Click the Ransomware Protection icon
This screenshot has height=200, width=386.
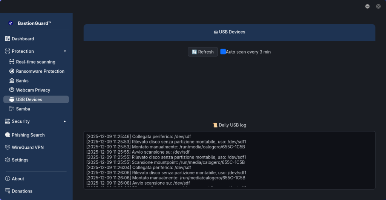click(12, 71)
